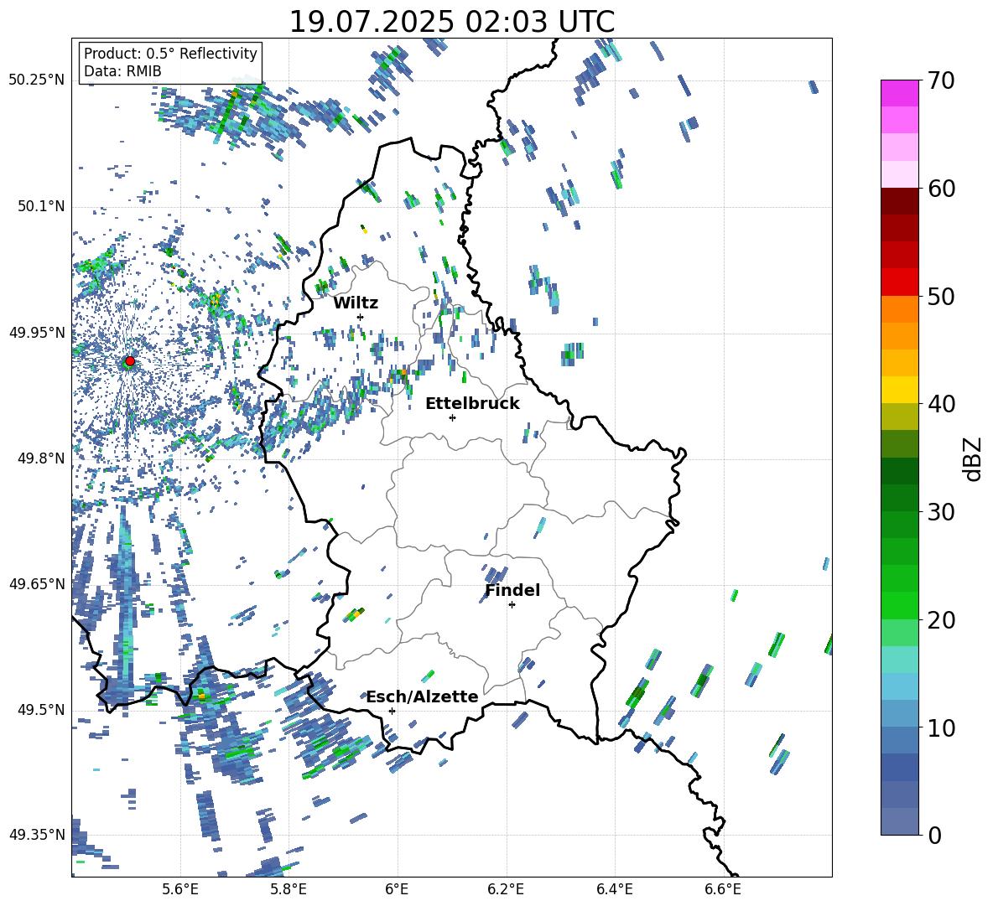The height and width of the screenshot is (906, 993).
Task: Click the Ettelbruck station cross marker
Action: click(452, 417)
